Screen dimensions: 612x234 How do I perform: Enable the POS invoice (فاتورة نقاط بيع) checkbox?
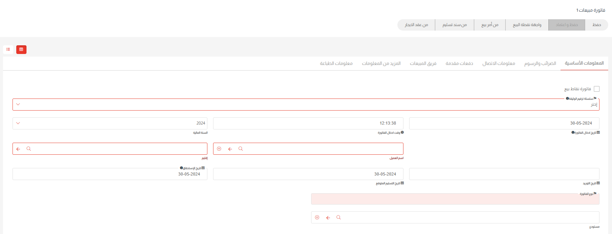point(596,89)
